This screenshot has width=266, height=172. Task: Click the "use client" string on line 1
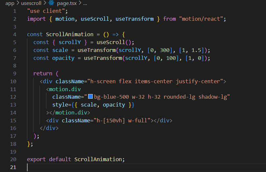[46, 11]
